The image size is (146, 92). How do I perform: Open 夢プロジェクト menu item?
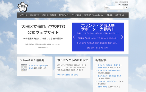tap(64, 15)
